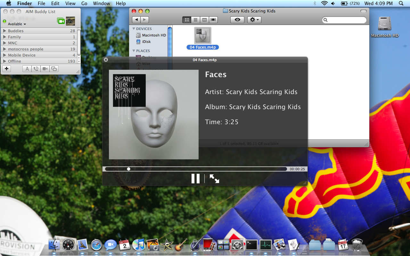Launch iPhoto from the Dock
Viewport: 410px width, 256px height.
[153, 245]
